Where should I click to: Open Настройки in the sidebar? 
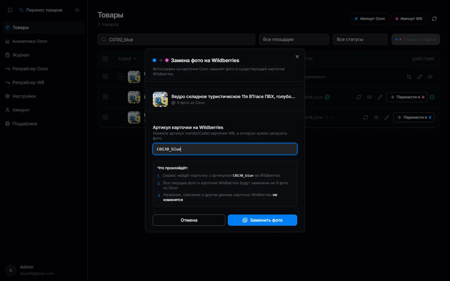coord(43,96)
